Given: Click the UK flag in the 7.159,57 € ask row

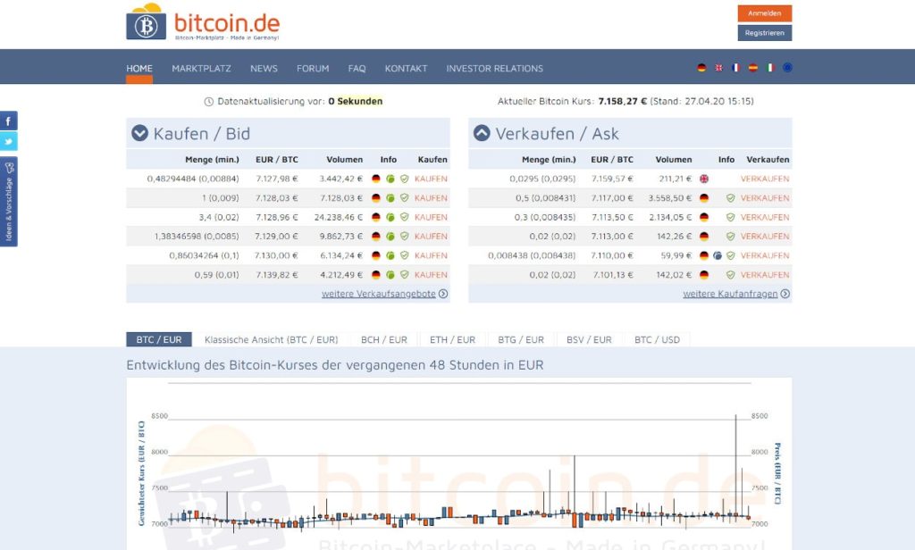Looking at the screenshot, I should point(704,179).
